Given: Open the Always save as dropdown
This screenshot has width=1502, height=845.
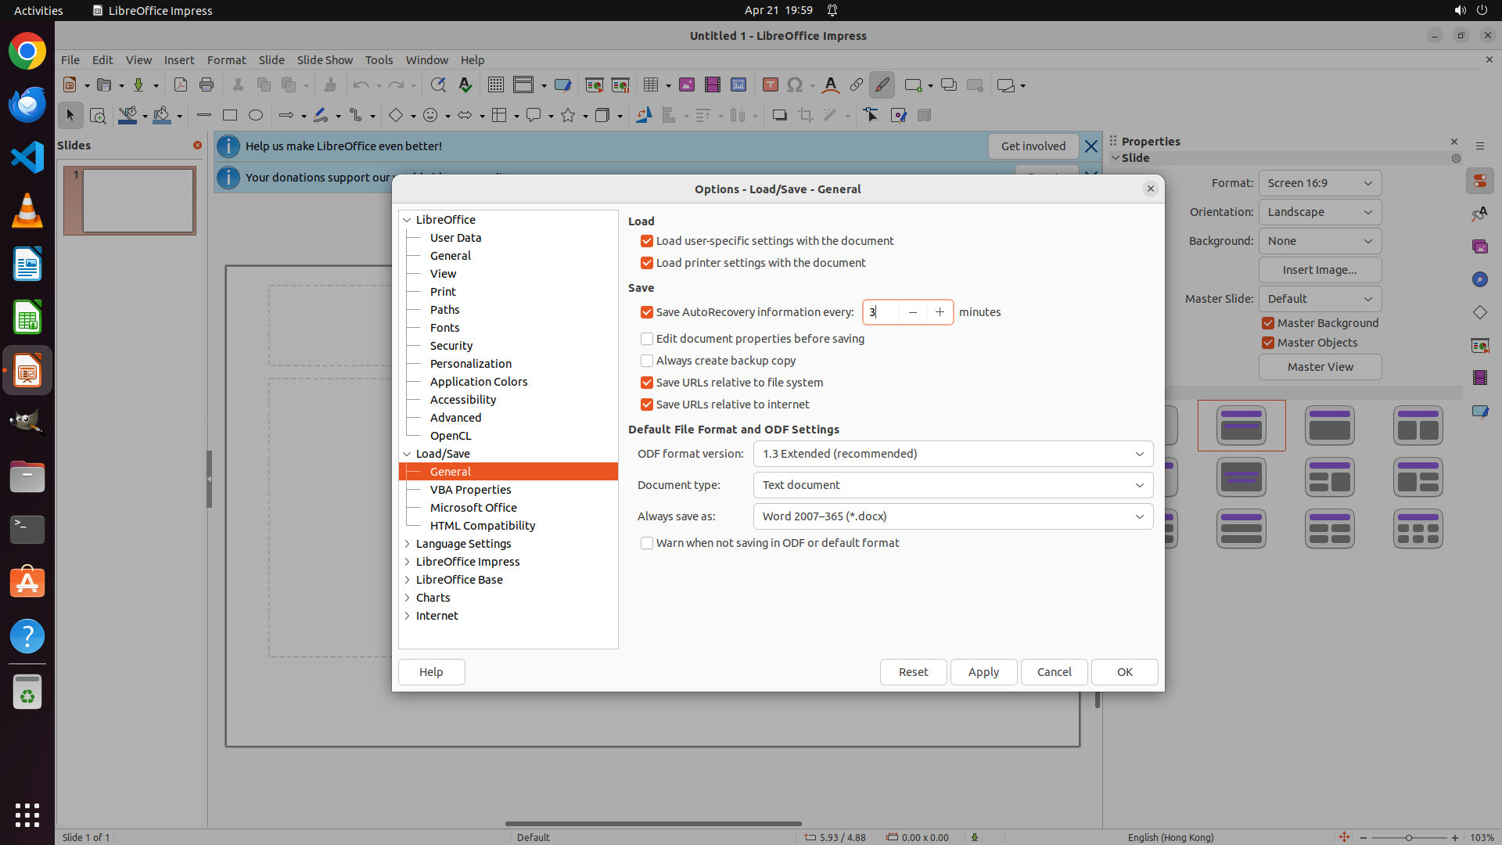Looking at the screenshot, I should (953, 516).
